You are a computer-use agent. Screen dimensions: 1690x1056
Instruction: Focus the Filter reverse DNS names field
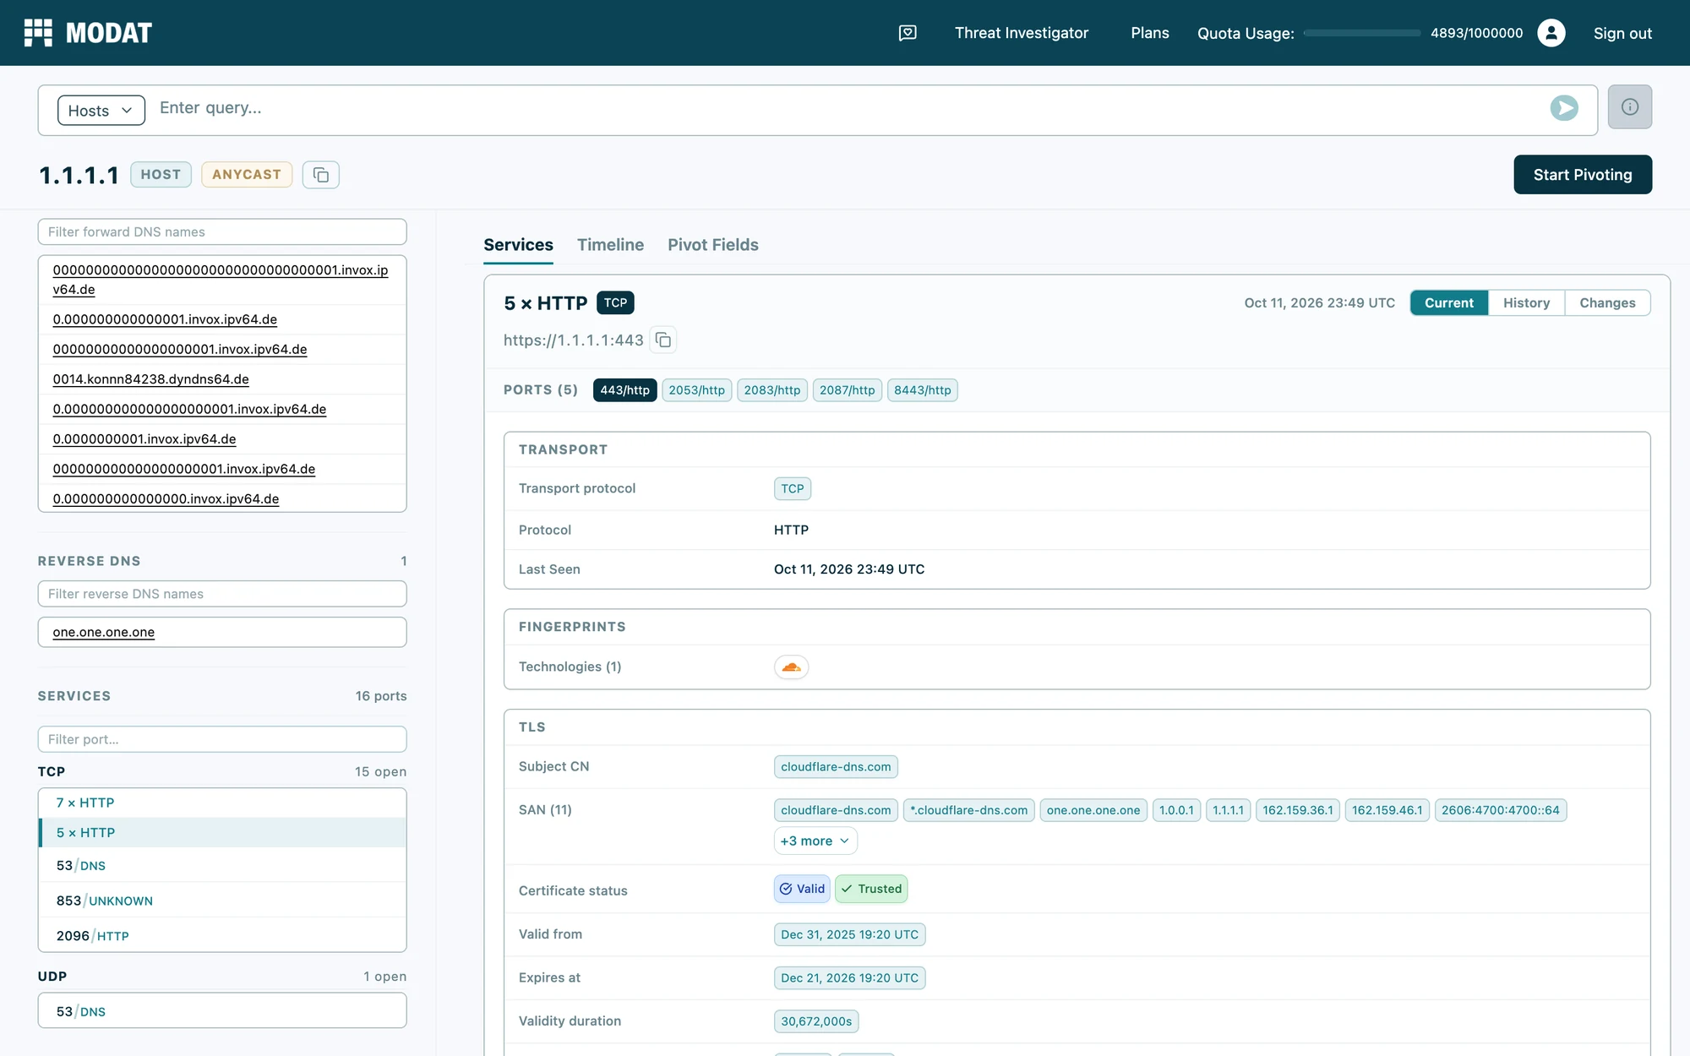[x=222, y=594]
